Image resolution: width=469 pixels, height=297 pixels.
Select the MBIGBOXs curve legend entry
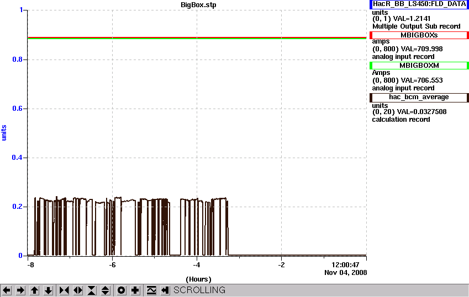coord(419,35)
